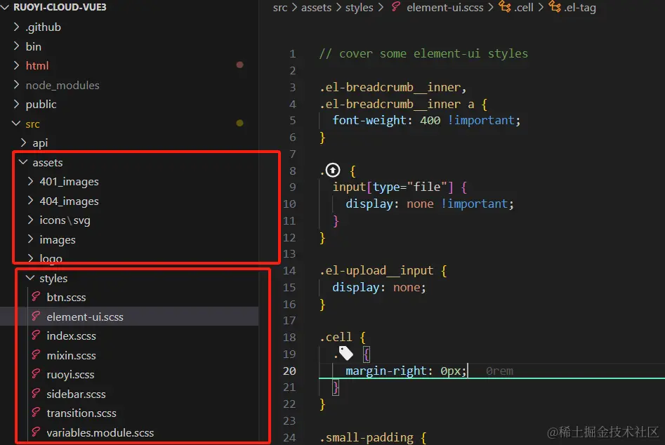Image resolution: width=665 pixels, height=445 pixels.
Task: Collapse the RUOYI-CLOUD-VUE3 root folder chevron
Action: [6, 7]
